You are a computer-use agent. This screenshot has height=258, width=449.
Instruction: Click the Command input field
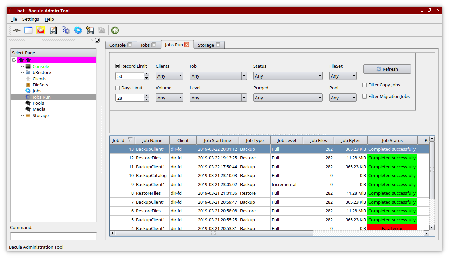pos(53,236)
